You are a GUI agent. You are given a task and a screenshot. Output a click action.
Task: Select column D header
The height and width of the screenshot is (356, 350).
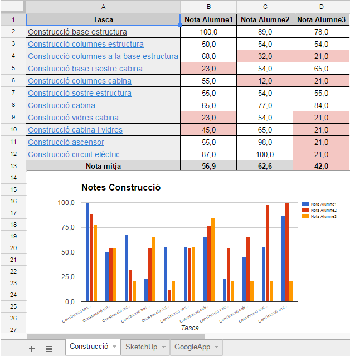point(321,7)
